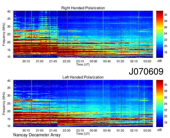Click the "15" frequency tick on Right Handed plot
Viewport: 170px width, 138px height.
[9, 50]
